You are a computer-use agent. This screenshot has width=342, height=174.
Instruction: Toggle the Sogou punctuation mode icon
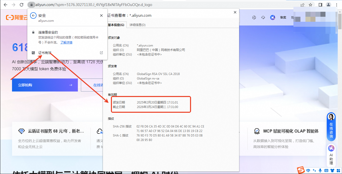pos(314,171)
